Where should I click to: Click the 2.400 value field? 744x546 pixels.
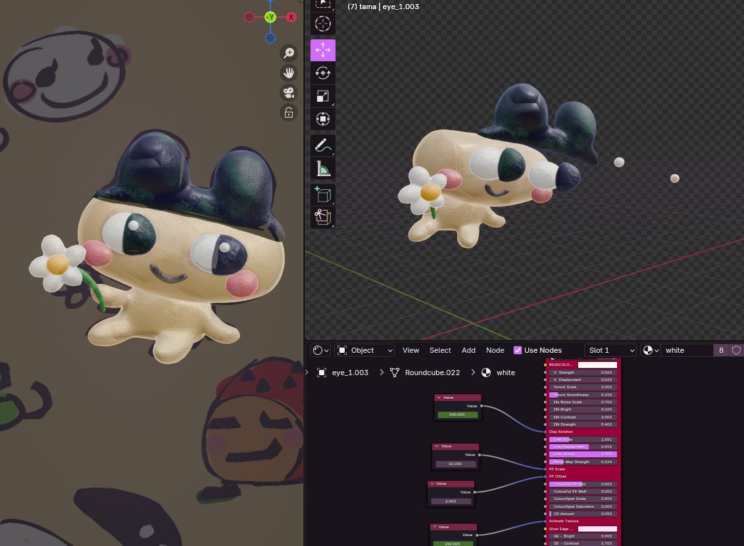point(451,501)
